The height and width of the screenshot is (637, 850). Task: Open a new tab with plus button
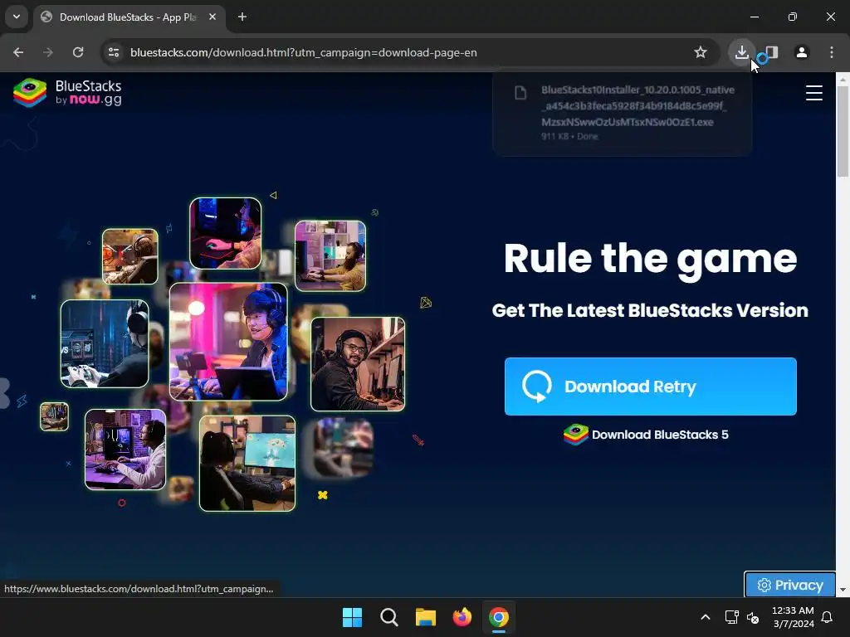242,17
